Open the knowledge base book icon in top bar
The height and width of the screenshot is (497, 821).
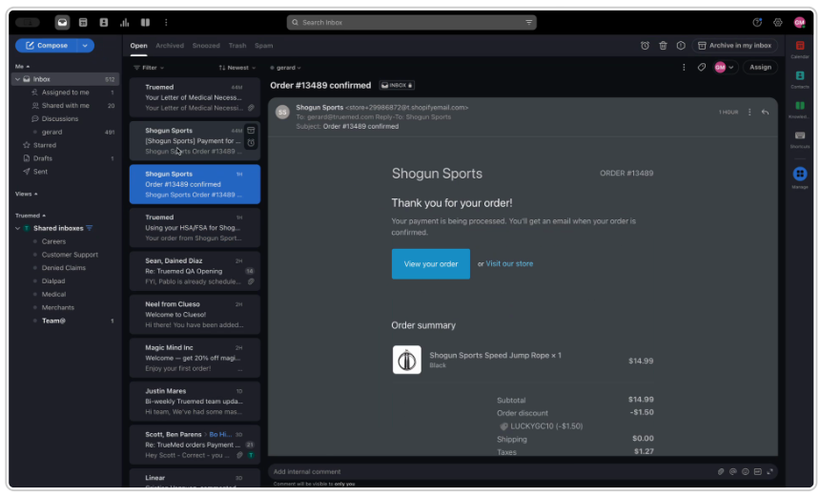pyautogui.click(x=146, y=23)
